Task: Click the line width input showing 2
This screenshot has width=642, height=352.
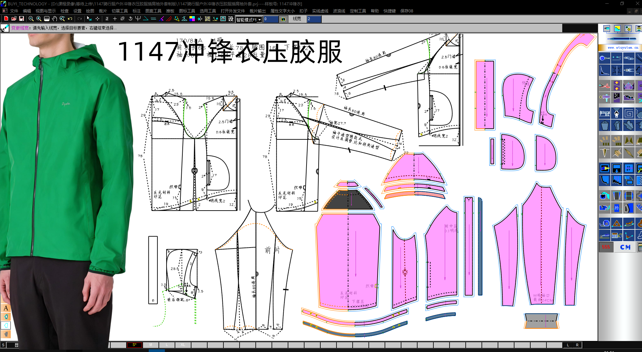Action: (x=313, y=19)
